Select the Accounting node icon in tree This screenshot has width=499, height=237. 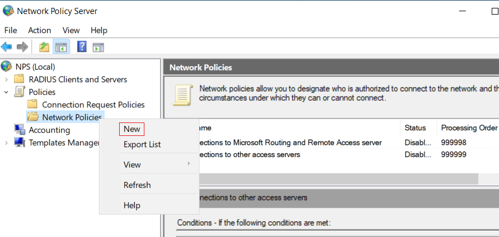point(20,130)
